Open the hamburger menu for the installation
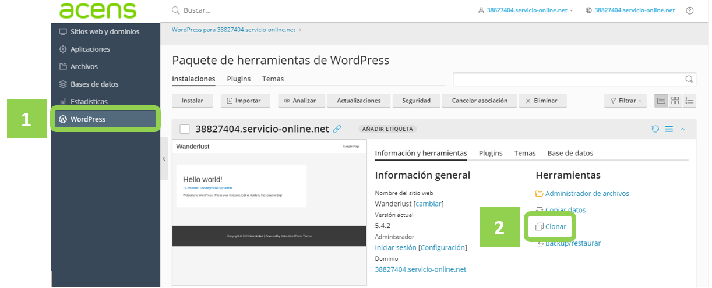The image size is (712, 288). (x=669, y=129)
